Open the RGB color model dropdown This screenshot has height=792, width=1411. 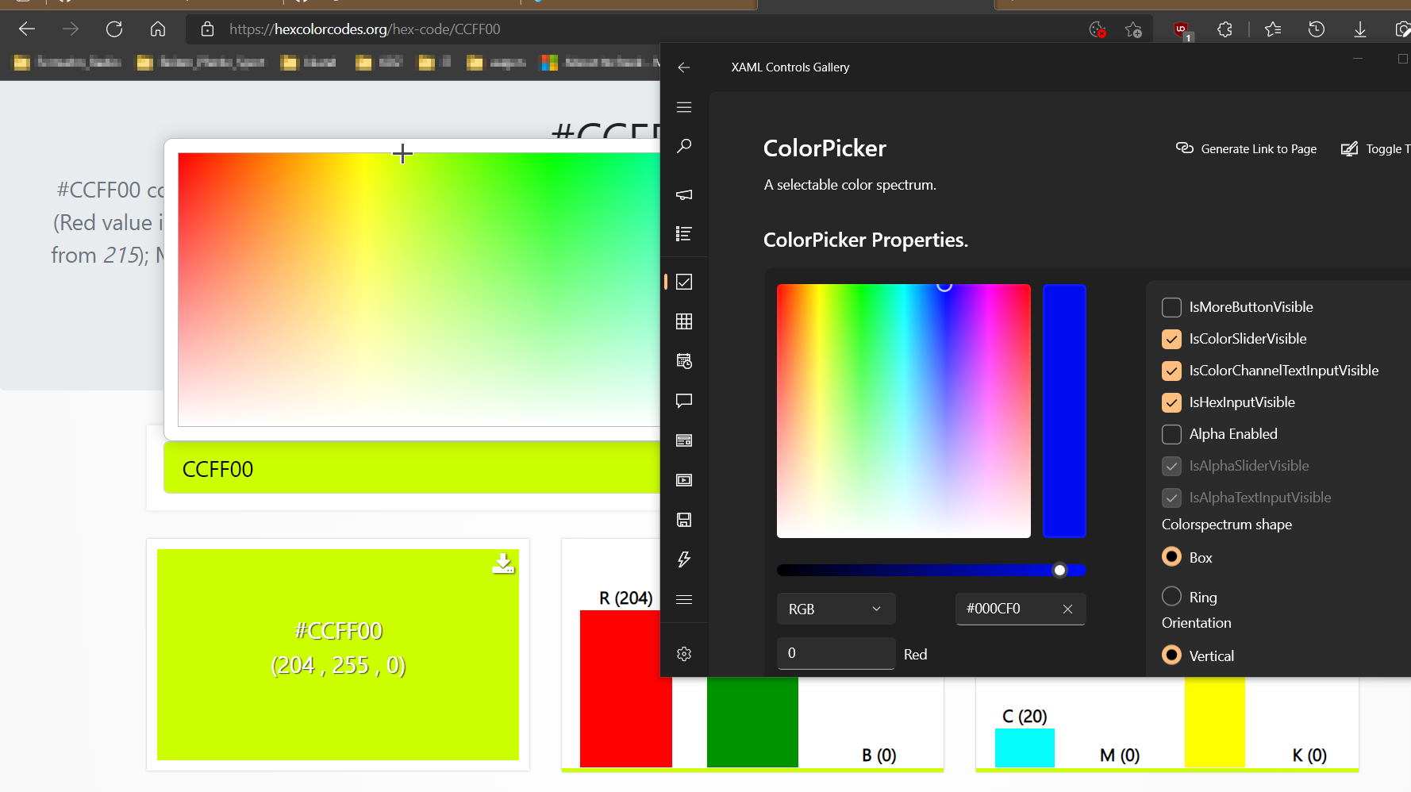tap(836, 609)
